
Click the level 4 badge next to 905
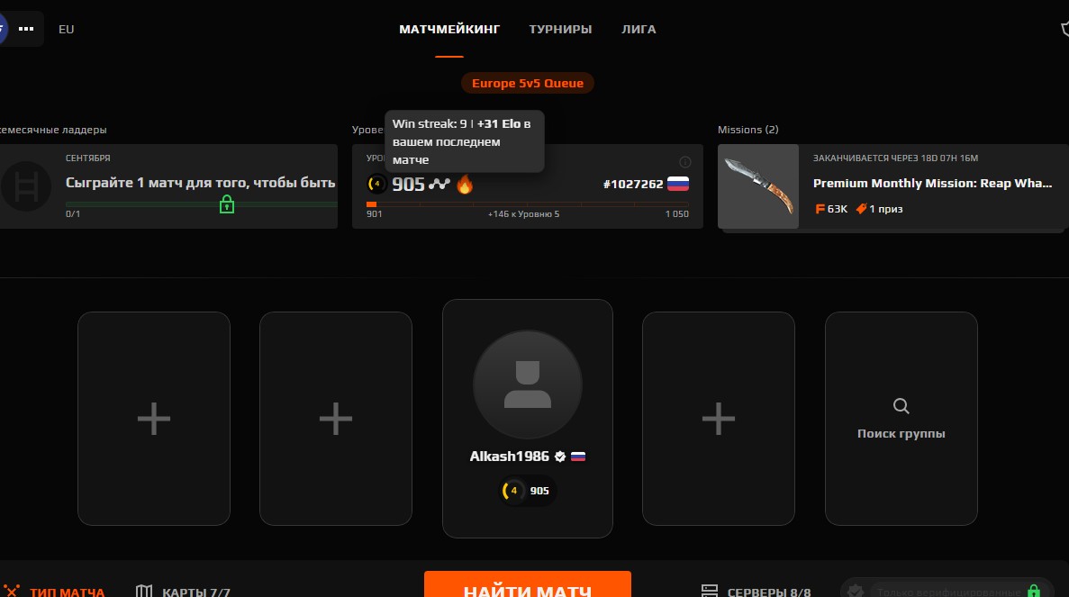(377, 184)
